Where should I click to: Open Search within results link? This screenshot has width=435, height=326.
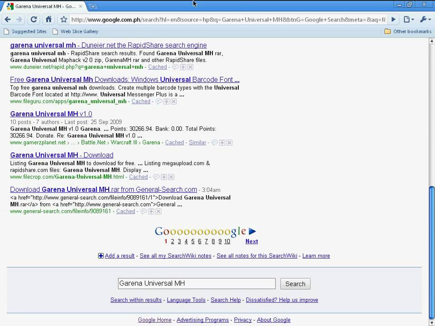(x=136, y=300)
